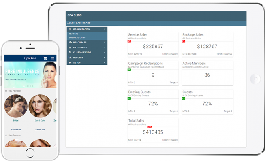Click the Campaign Redemptions count 9
The height and width of the screenshot is (162, 267).
153,75
